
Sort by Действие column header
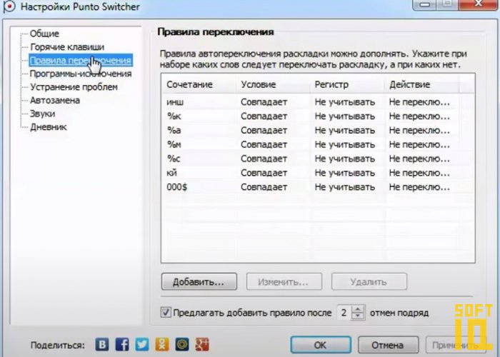click(422, 84)
